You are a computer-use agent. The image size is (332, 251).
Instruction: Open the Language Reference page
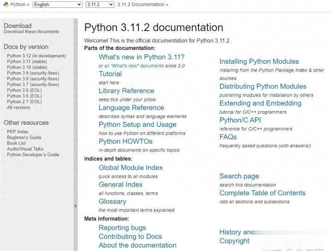[x=131, y=108]
